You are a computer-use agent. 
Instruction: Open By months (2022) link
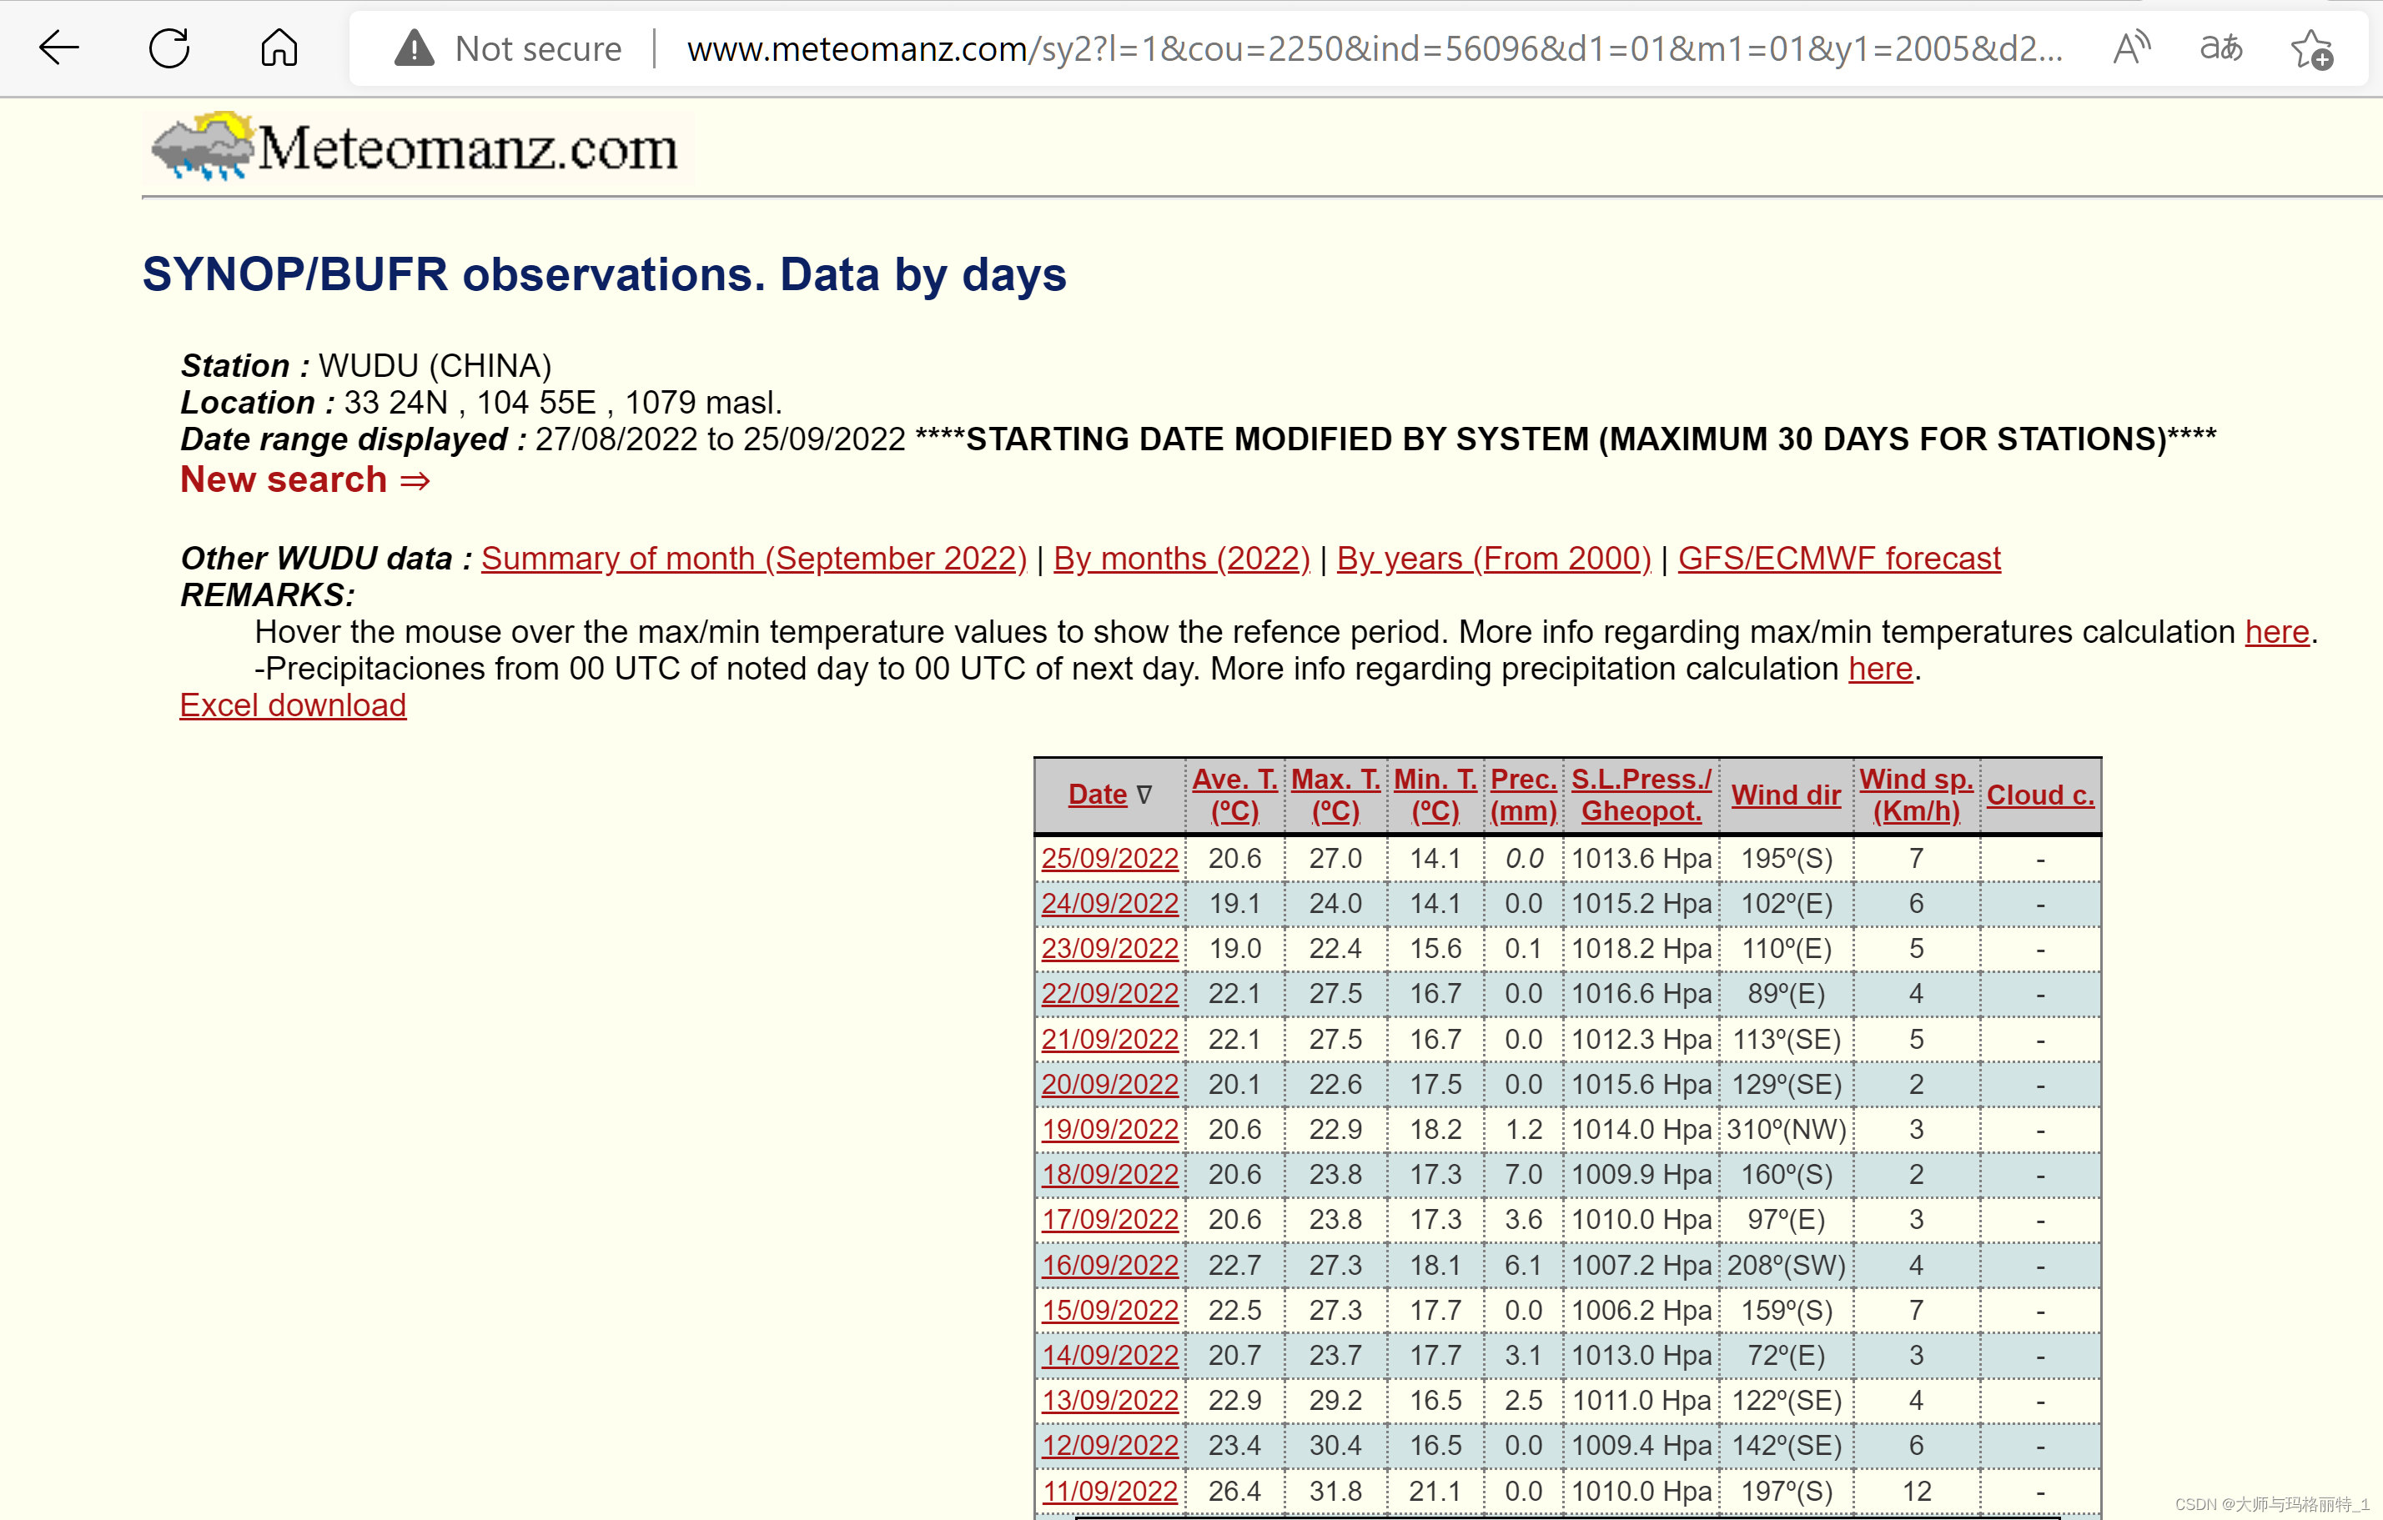1182,559
